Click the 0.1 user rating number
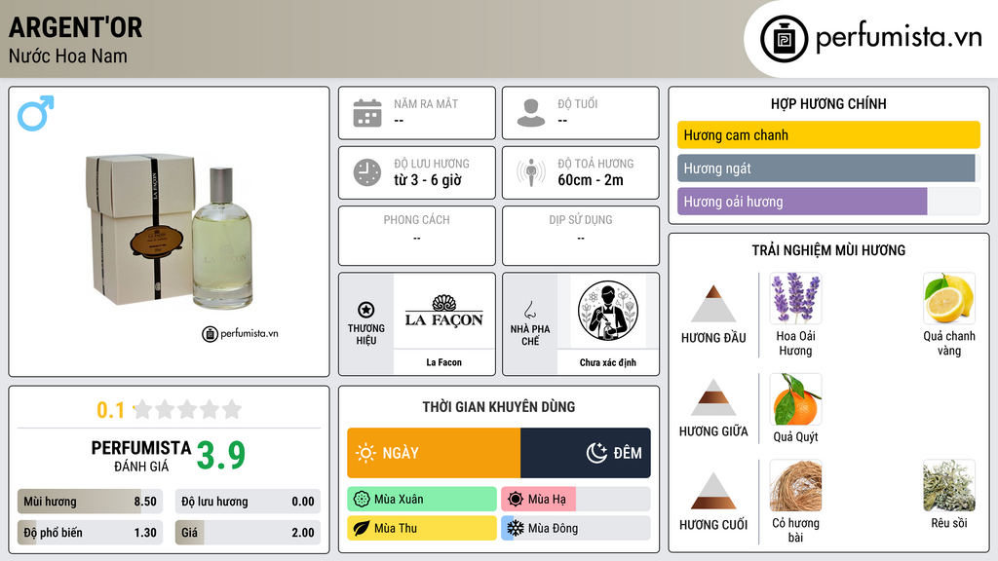The height and width of the screenshot is (561, 998). 111,410
